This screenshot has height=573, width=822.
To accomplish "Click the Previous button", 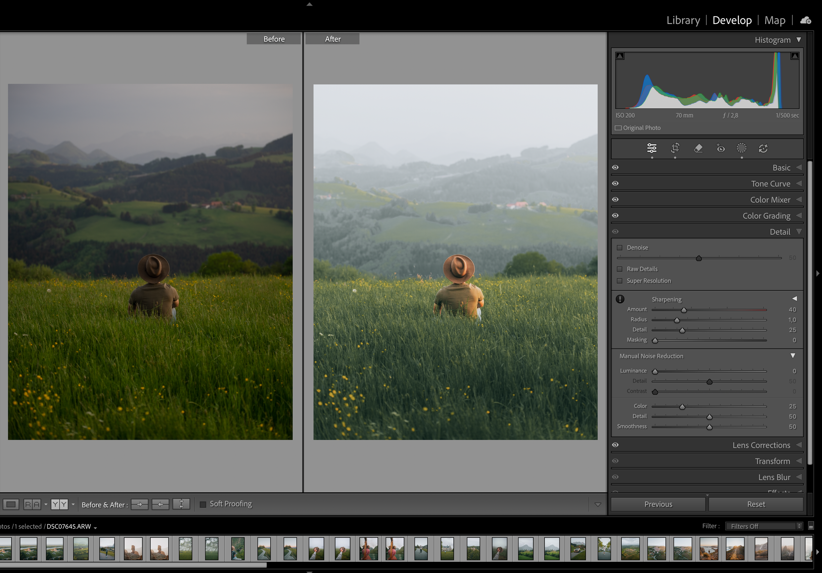I will click(x=658, y=504).
